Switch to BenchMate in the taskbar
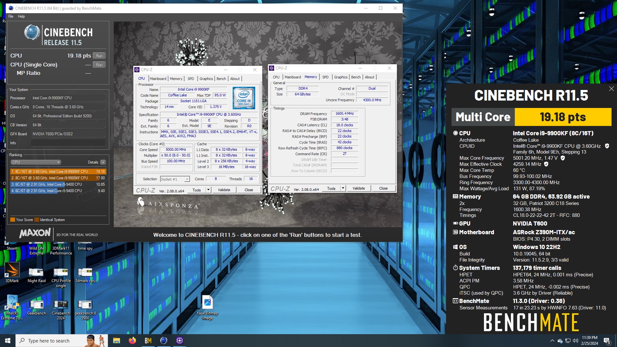Viewport: 617px width, 347px height. coord(148,341)
